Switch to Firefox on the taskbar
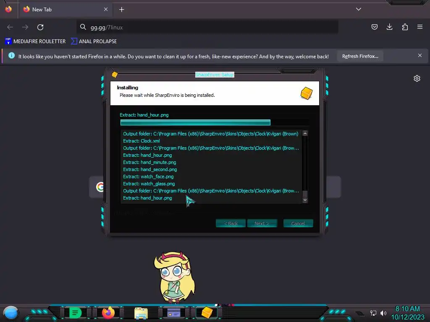 [108, 313]
